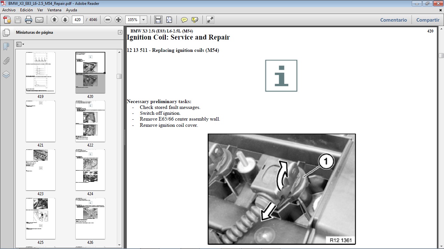Select the highlight text tool

click(195, 20)
